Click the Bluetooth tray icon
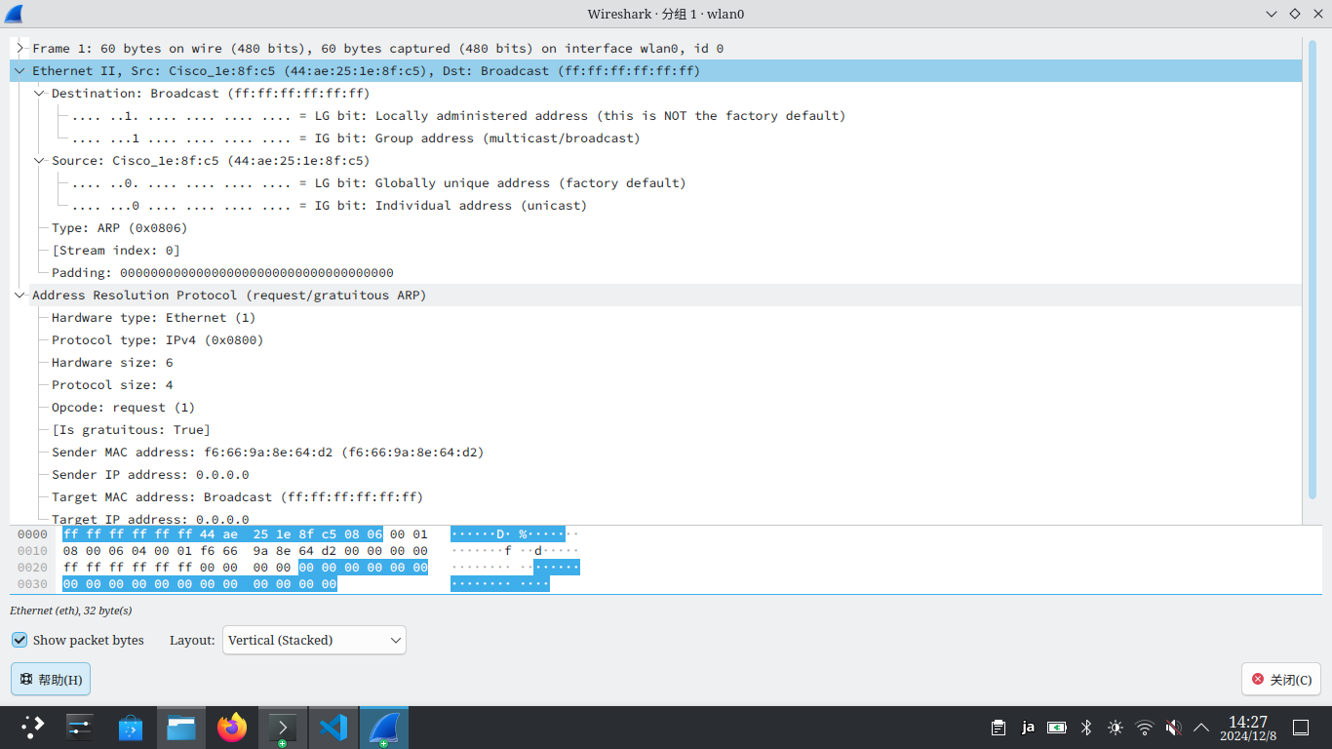 [x=1086, y=728]
